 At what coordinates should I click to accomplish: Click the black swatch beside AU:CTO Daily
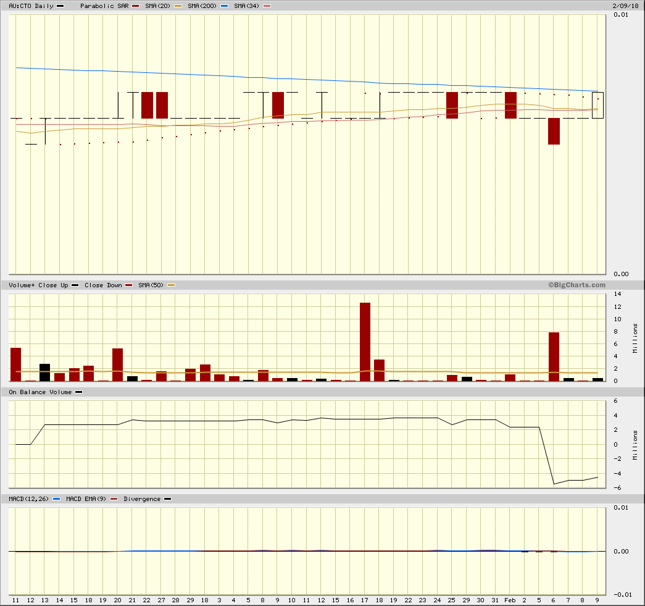[60, 6]
